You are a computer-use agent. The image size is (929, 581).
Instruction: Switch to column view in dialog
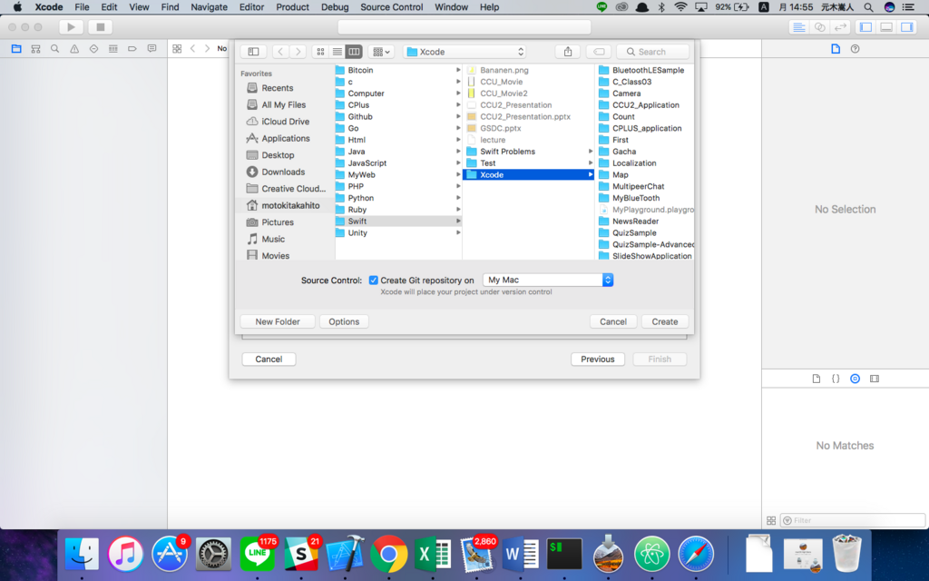[354, 52]
